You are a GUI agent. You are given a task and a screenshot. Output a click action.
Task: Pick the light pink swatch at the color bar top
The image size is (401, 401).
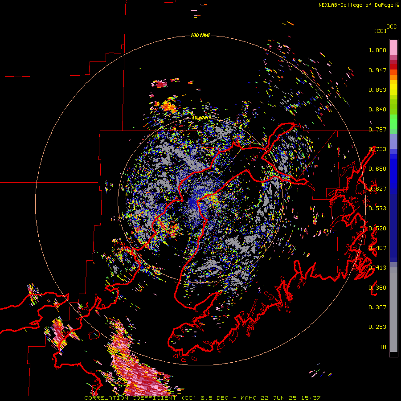coord(393,47)
